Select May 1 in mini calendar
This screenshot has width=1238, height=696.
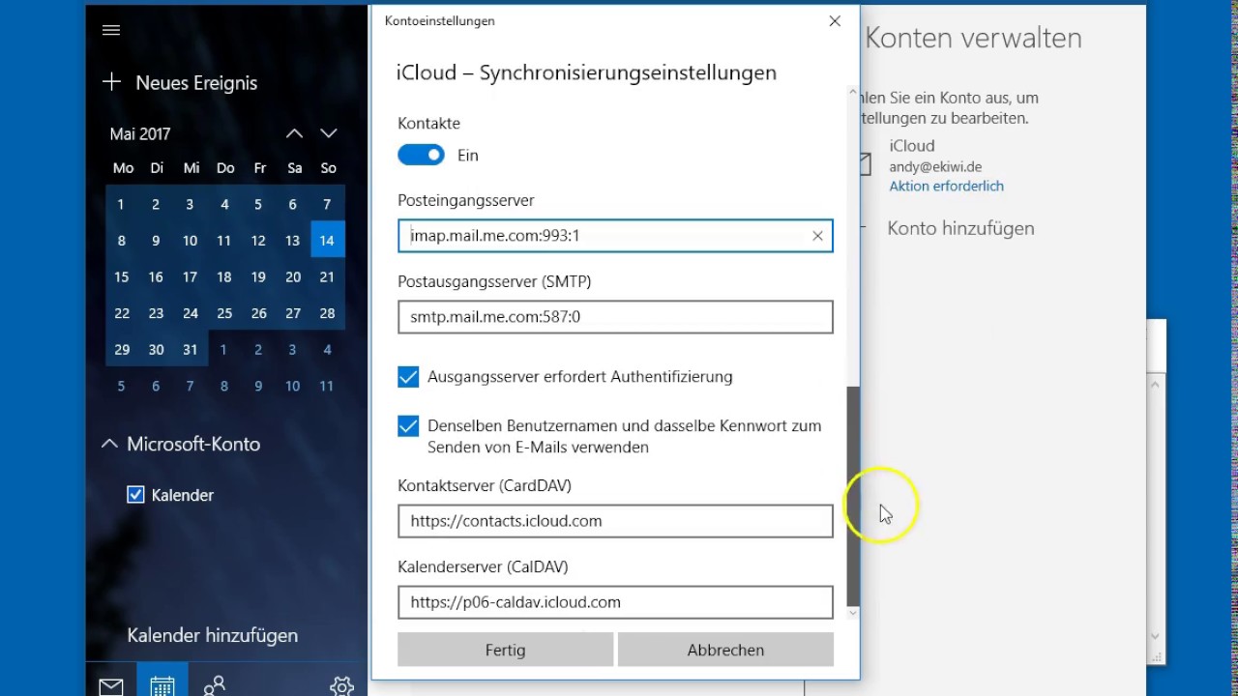121,204
